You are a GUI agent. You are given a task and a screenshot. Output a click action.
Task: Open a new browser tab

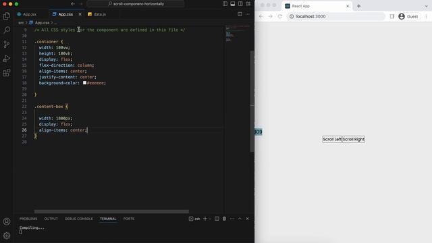[x=358, y=6]
